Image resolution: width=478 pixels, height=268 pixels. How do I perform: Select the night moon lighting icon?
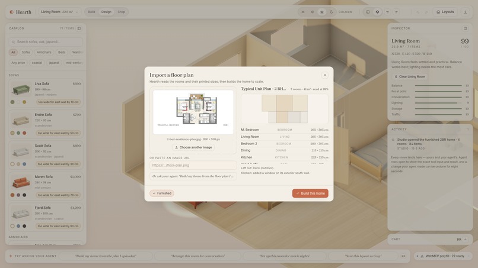(331, 12)
